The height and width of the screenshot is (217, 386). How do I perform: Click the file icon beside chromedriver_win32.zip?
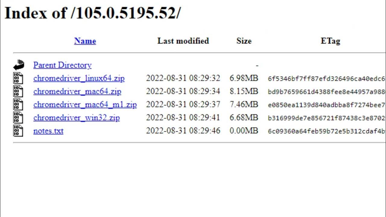[x=18, y=118]
